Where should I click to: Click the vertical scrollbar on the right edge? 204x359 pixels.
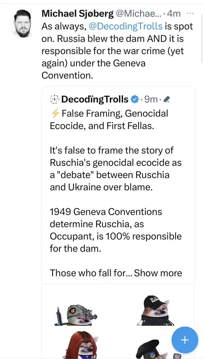coord(202,33)
